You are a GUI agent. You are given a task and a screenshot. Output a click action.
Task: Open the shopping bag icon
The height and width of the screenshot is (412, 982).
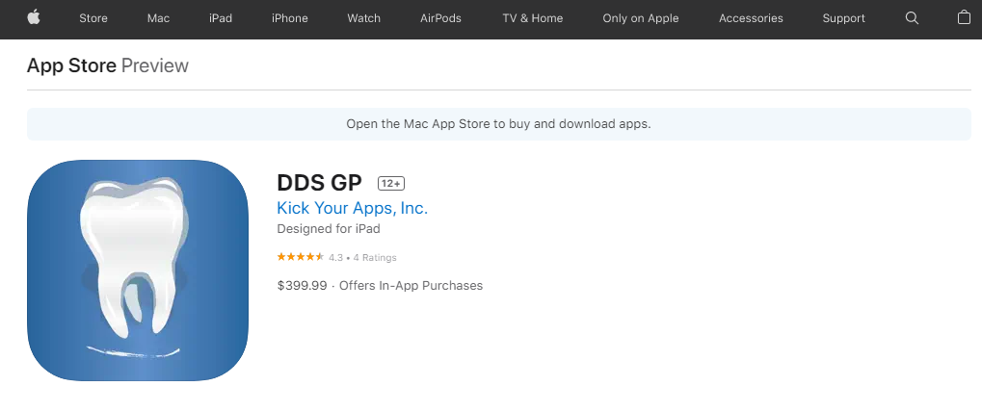tap(964, 17)
